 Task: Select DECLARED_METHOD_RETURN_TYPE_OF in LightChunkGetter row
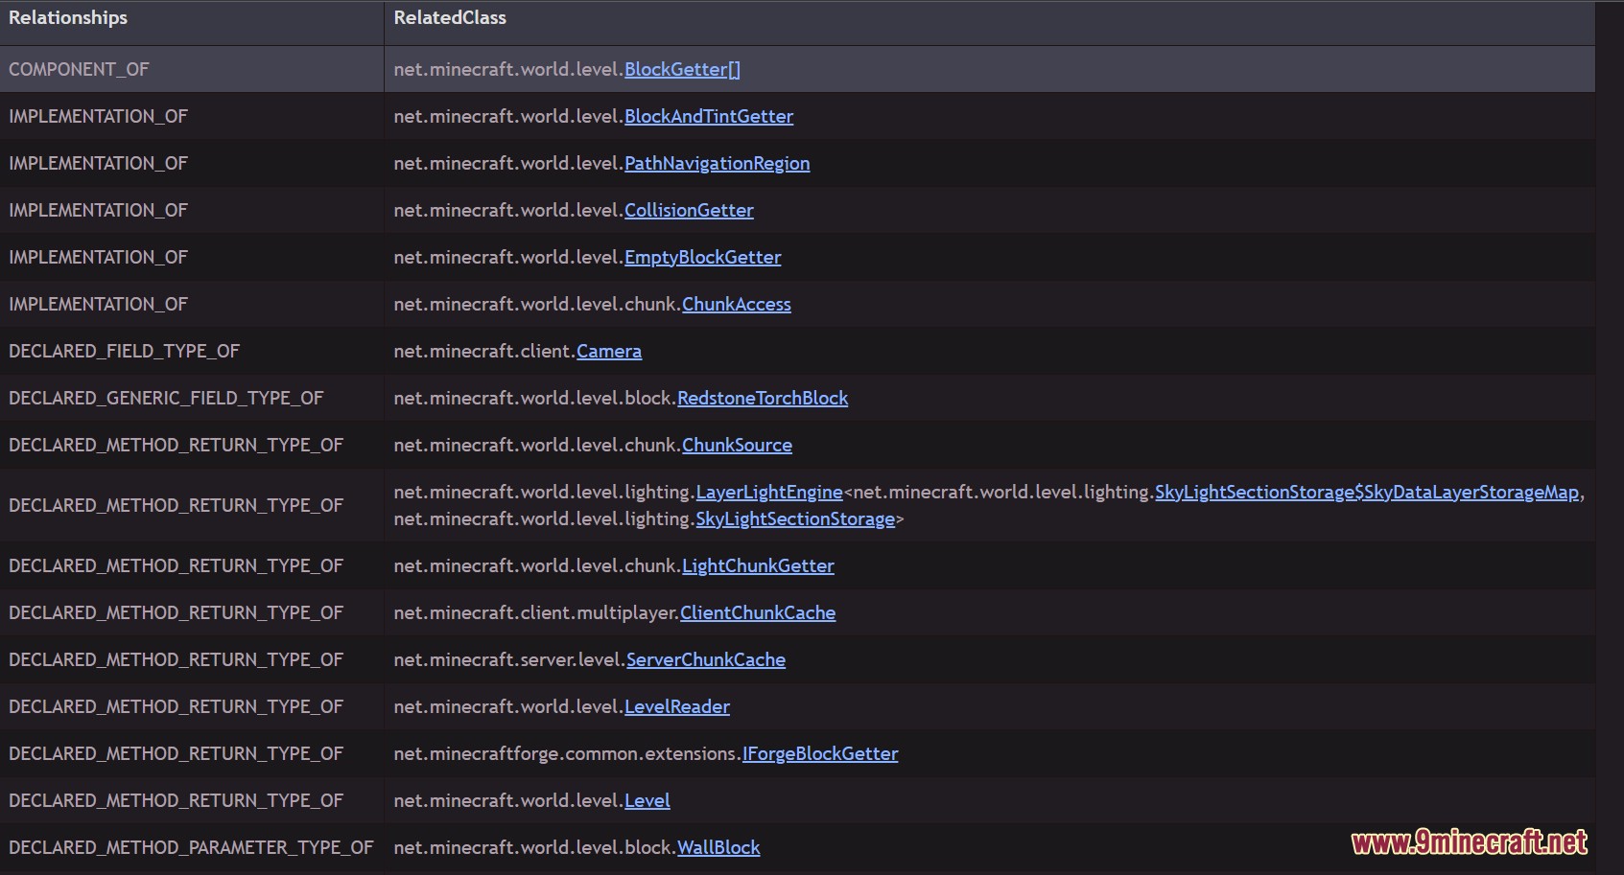coord(192,565)
